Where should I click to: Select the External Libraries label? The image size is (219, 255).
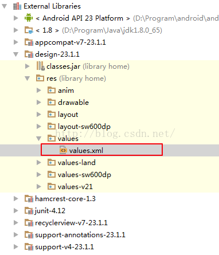pyautogui.click(x=52, y=6)
